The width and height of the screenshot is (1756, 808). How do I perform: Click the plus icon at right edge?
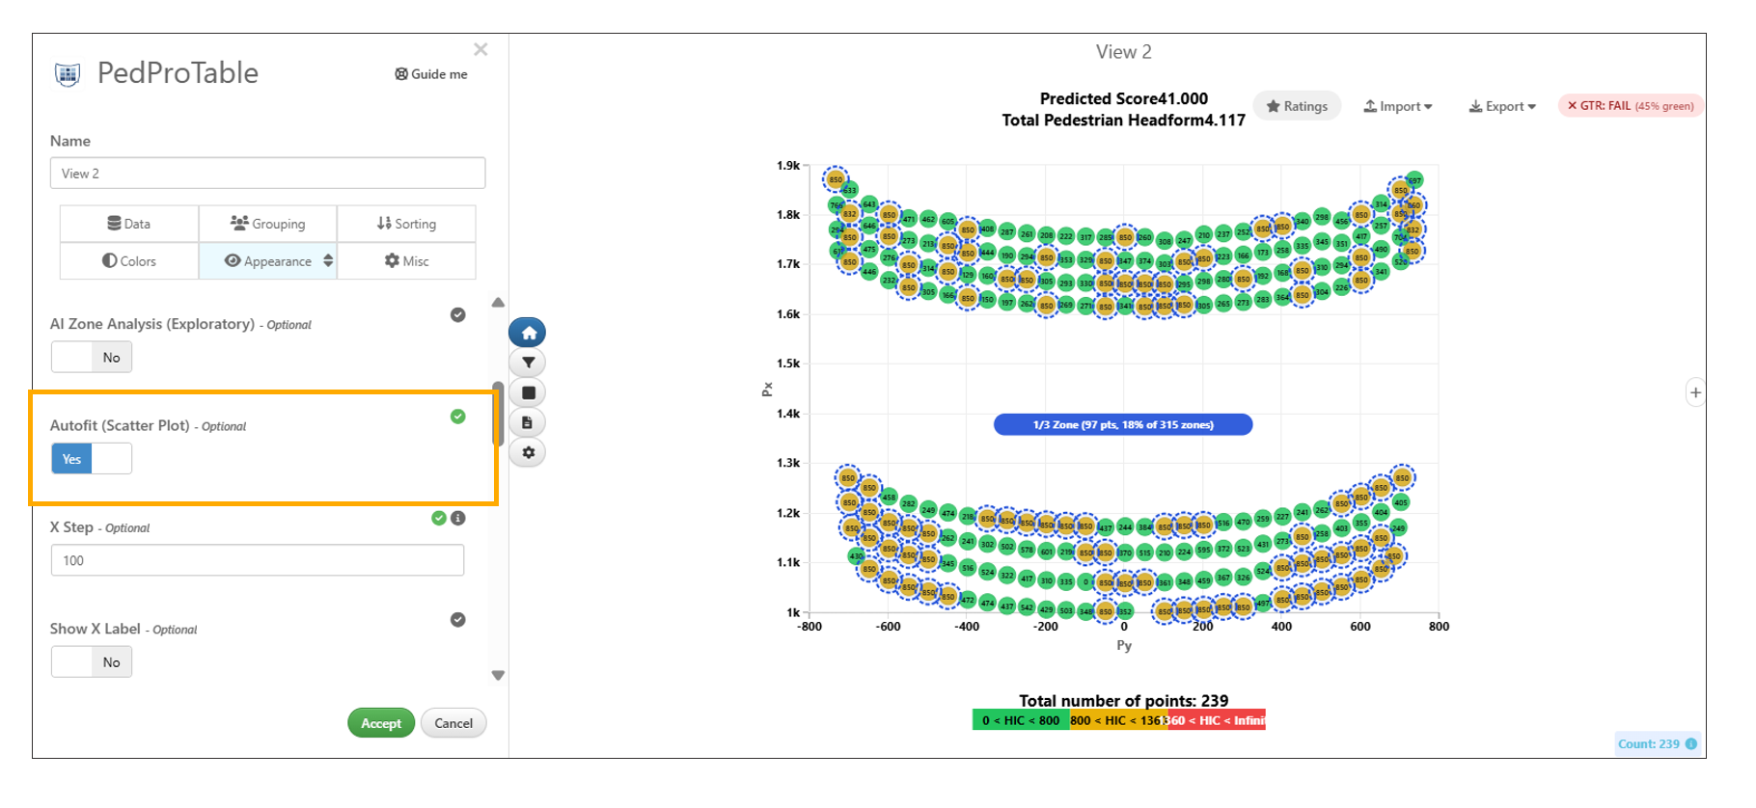[1695, 392]
